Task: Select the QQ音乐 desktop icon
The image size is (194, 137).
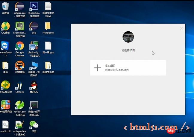Action: pos(5,26)
